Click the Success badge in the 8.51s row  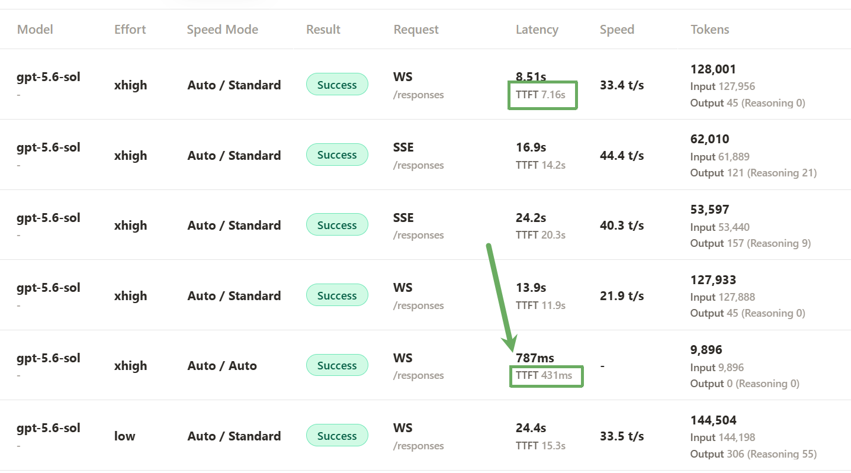tap(337, 85)
